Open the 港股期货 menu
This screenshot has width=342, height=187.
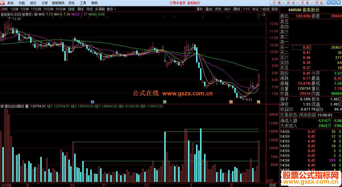click(58, 3)
